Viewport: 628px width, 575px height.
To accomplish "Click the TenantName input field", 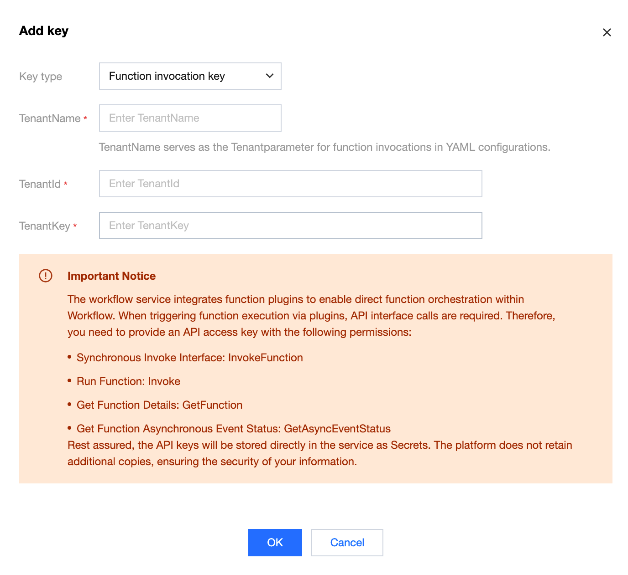I will [190, 118].
